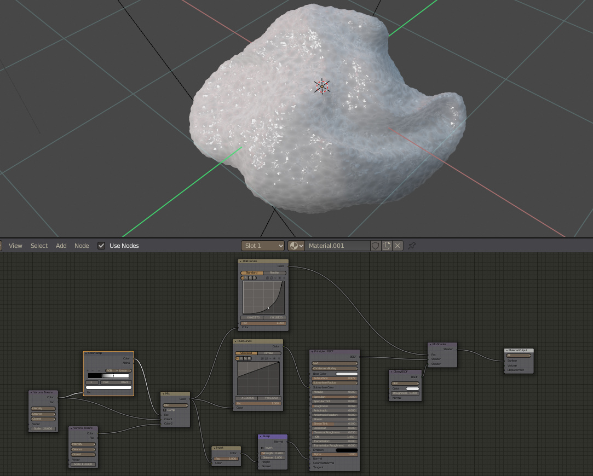Screen dimensions: 593x476
Task: Select Standard mode on the RGB Curves node
Action: (x=246, y=353)
